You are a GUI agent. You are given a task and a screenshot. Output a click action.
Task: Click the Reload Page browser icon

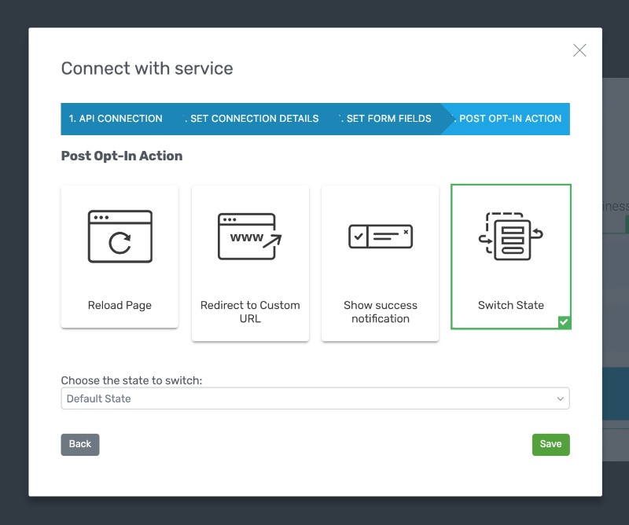[x=120, y=237]
